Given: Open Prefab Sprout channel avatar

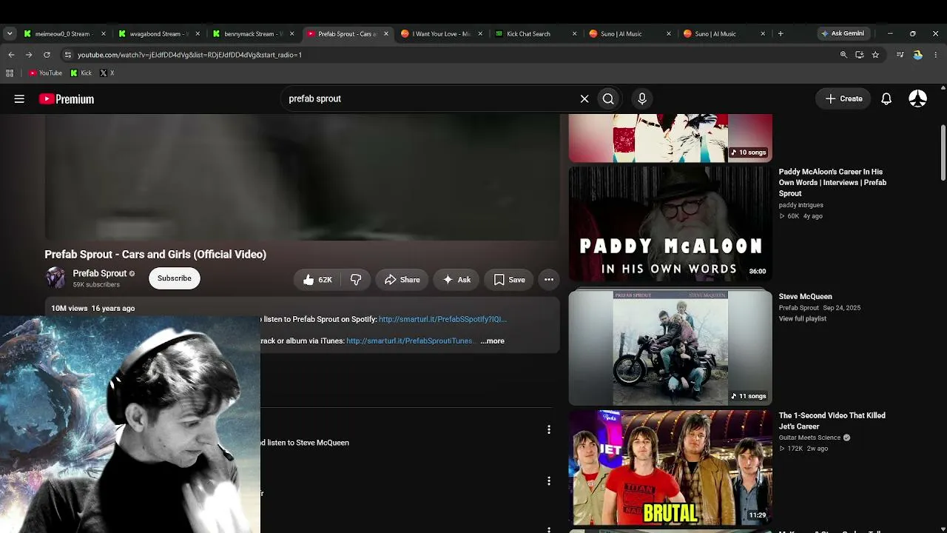Looking at the screenshot, I should (55, 278).
